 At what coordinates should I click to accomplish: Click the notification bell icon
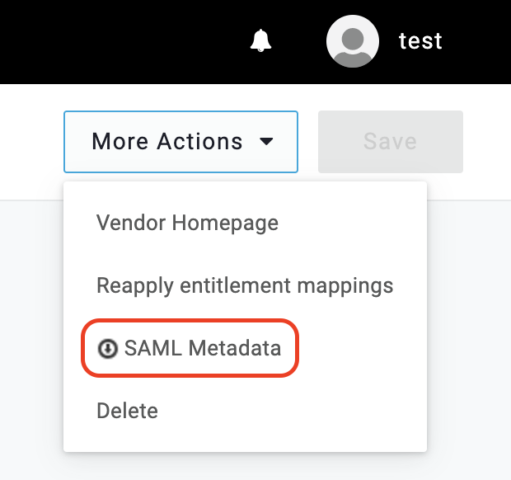tap(261, 40)
